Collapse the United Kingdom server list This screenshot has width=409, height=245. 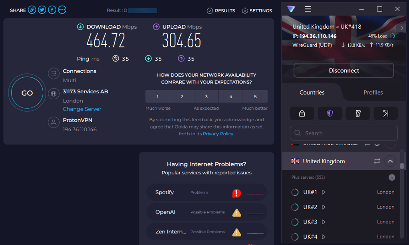click(x=391, y=161)
